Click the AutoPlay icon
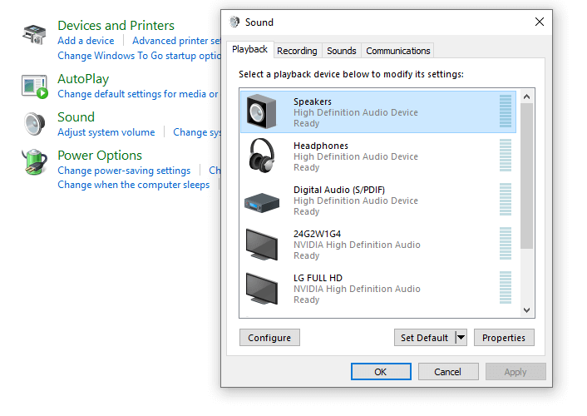 (35, 87)
